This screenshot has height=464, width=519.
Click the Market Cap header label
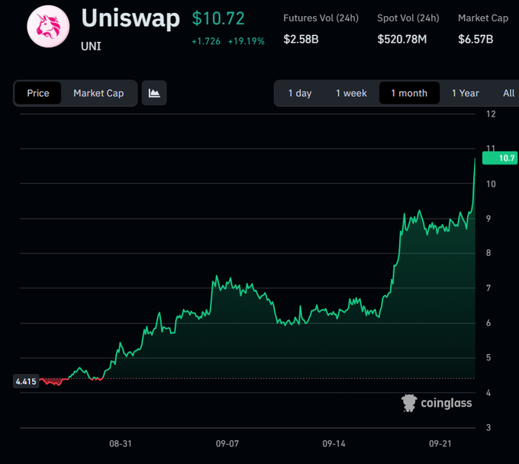coord(483,18)
